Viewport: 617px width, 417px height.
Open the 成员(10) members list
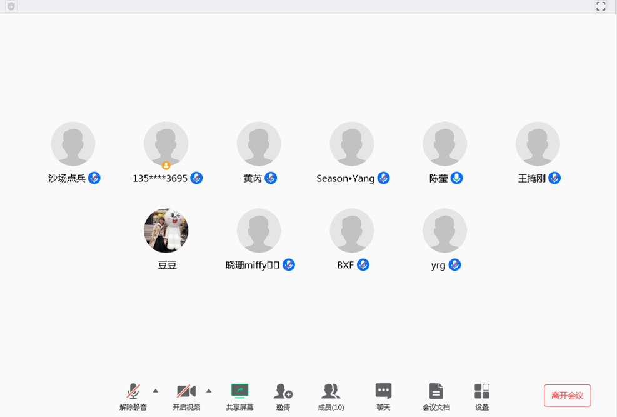[331, 392]
